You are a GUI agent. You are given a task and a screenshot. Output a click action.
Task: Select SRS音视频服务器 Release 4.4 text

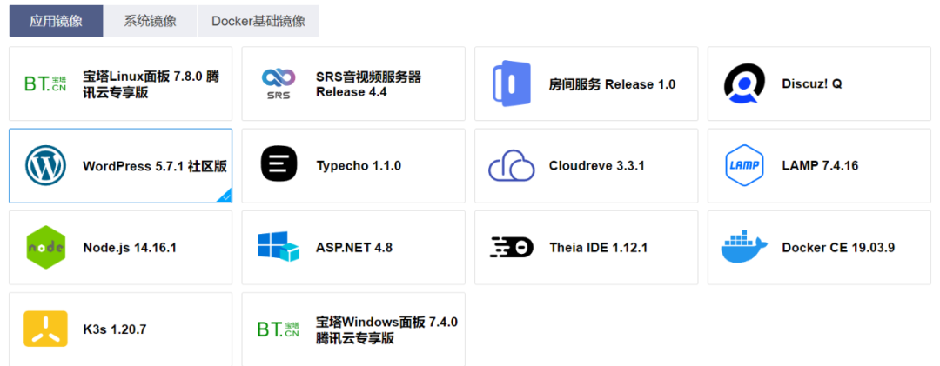369,84
